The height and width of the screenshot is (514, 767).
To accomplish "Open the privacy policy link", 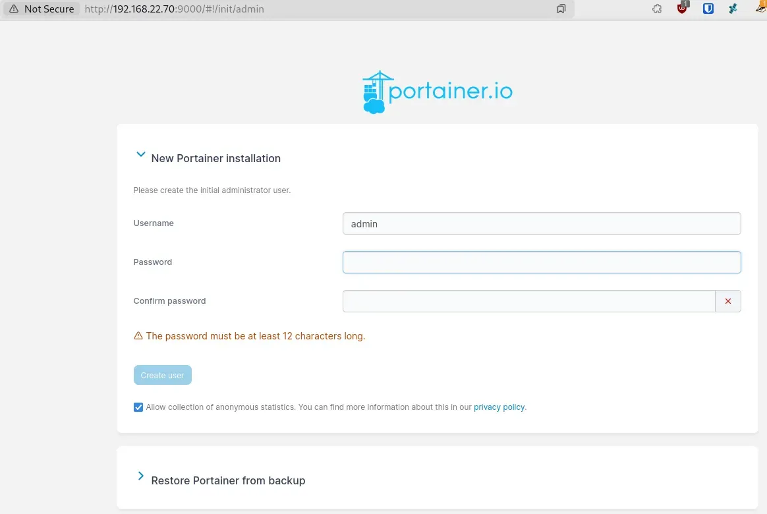I will click(499, 407).
